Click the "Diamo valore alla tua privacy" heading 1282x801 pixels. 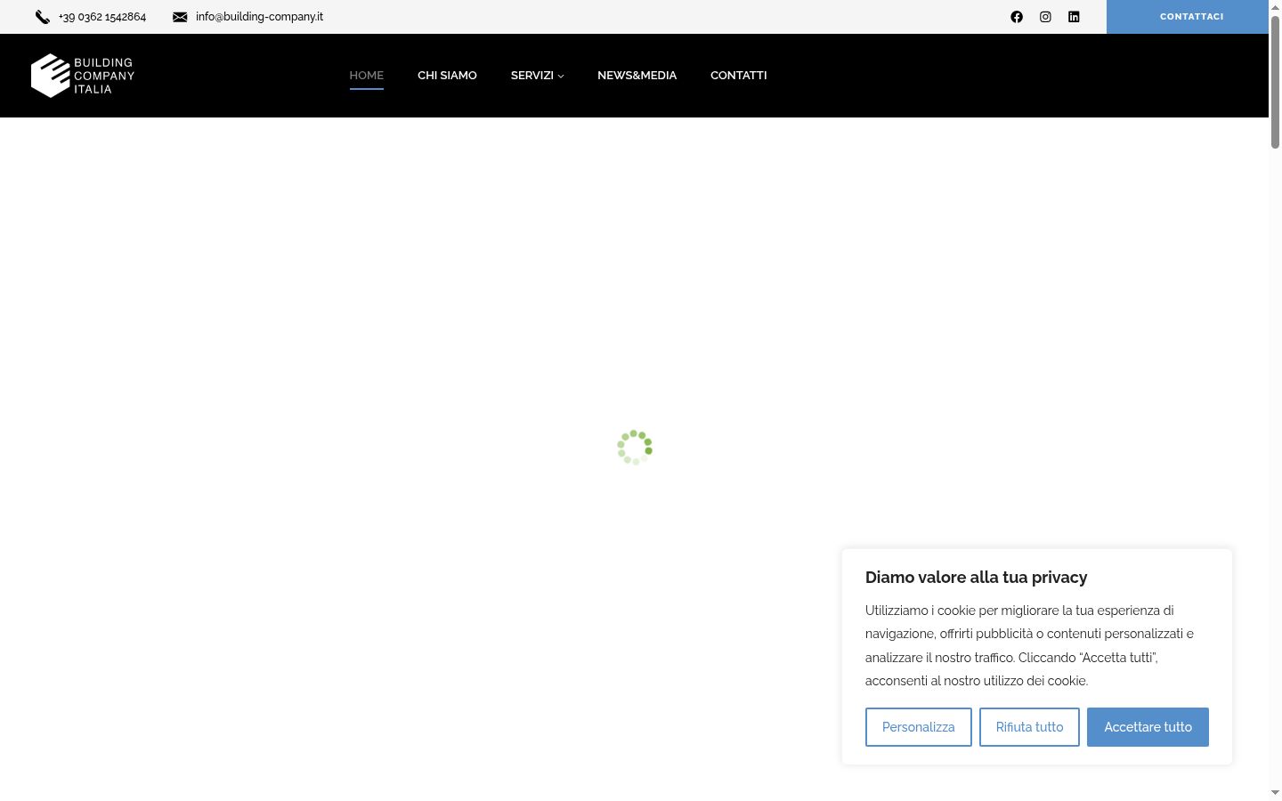976,578
